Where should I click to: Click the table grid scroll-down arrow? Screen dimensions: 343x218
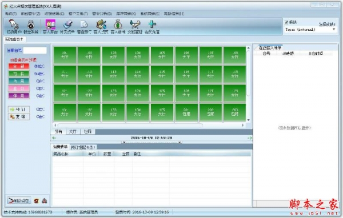pyautogui.click(x=249, y=120)
